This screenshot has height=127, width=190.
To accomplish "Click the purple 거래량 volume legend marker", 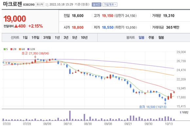I will point(180,113).
